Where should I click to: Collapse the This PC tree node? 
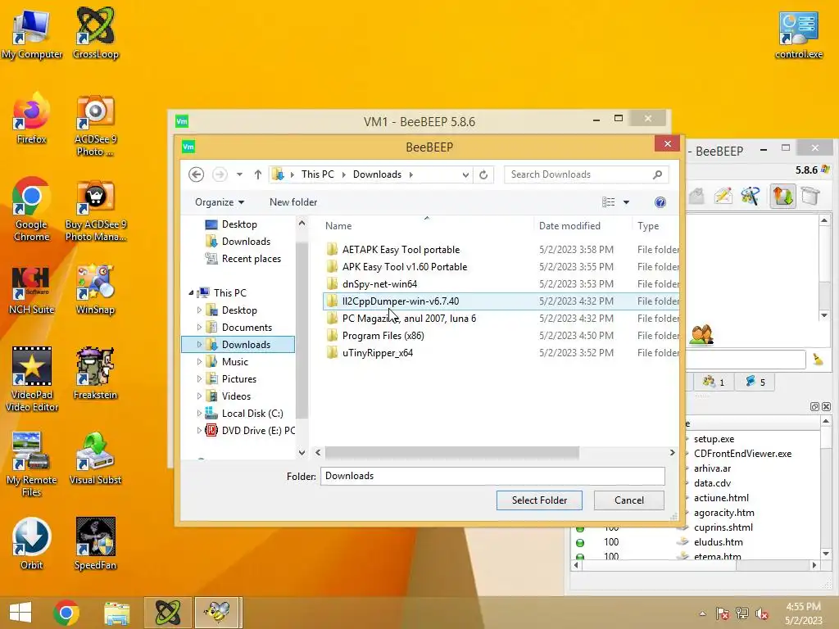[191, 292]
